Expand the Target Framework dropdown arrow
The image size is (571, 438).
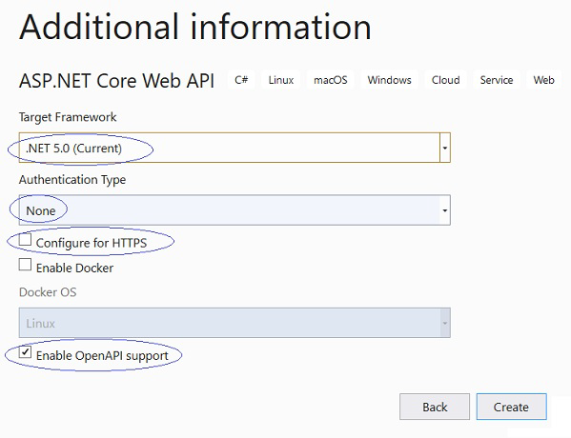click(444, 148)
